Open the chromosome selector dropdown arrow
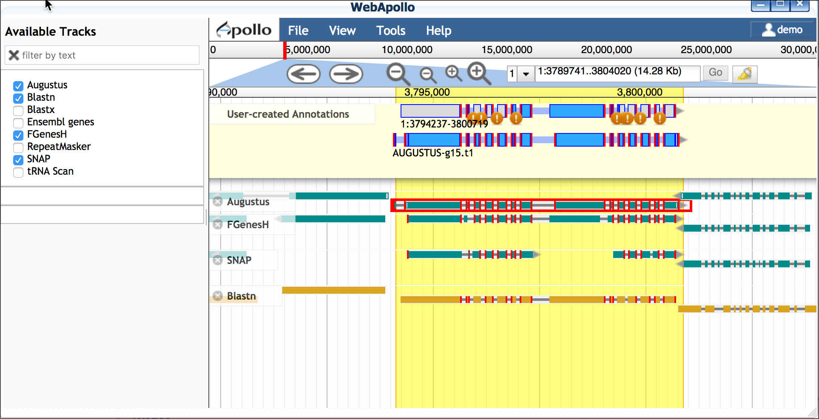The width and height of the screenshot is (819, 419). tap(526, 74)
